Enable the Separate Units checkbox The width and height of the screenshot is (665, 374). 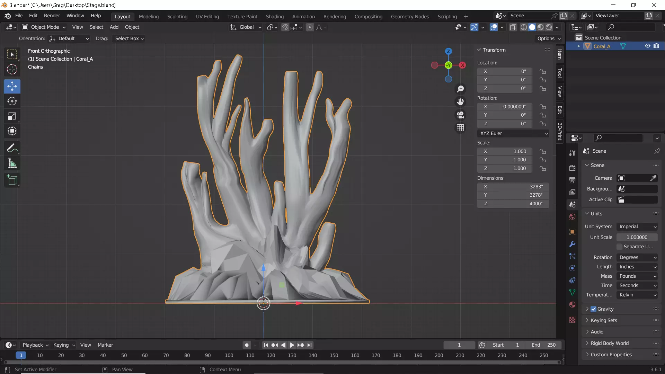(x=620, y=247)
